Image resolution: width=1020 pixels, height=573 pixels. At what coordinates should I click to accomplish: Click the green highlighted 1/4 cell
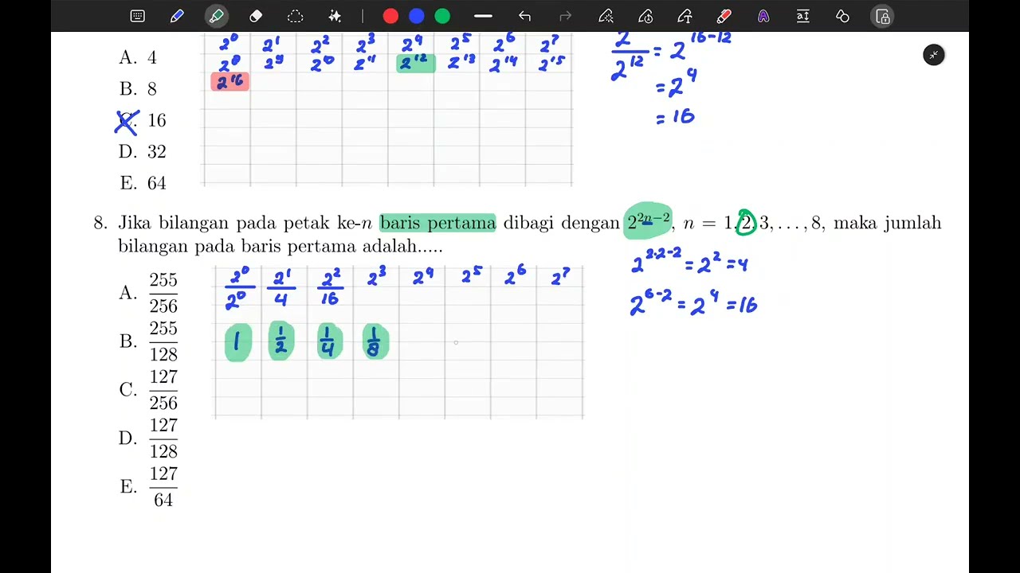point(329,341)
